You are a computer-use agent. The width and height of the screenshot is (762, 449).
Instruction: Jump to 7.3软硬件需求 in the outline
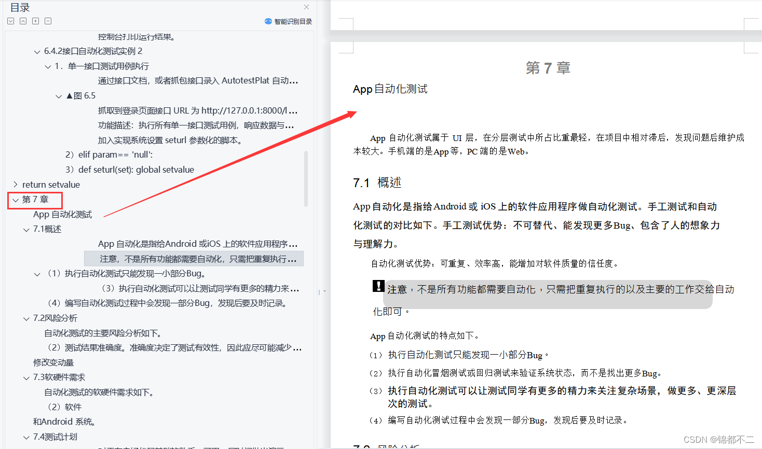point(59,377)
